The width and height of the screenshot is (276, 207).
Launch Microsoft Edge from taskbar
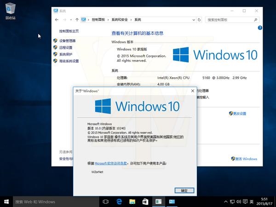tap(119, 202)
